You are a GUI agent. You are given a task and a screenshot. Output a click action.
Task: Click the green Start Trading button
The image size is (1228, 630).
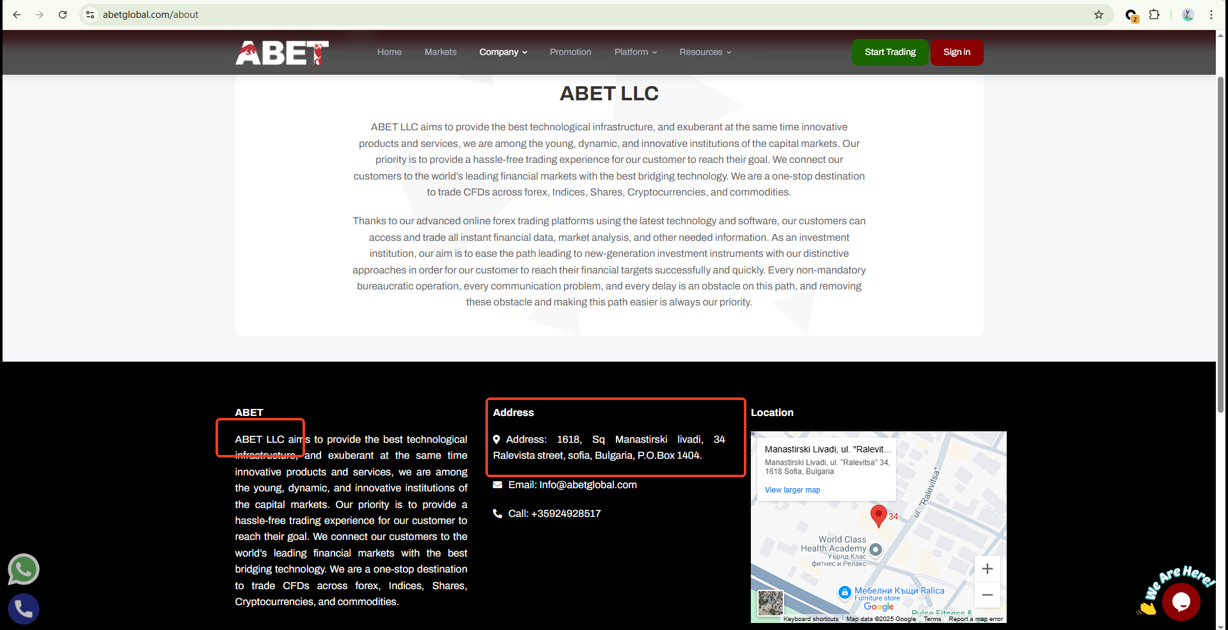pyautogui.click(x=890, y=52)
